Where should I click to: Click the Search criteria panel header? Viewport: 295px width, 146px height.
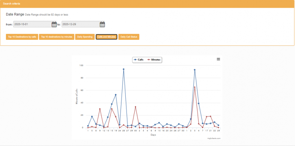(x=147, y=4)
